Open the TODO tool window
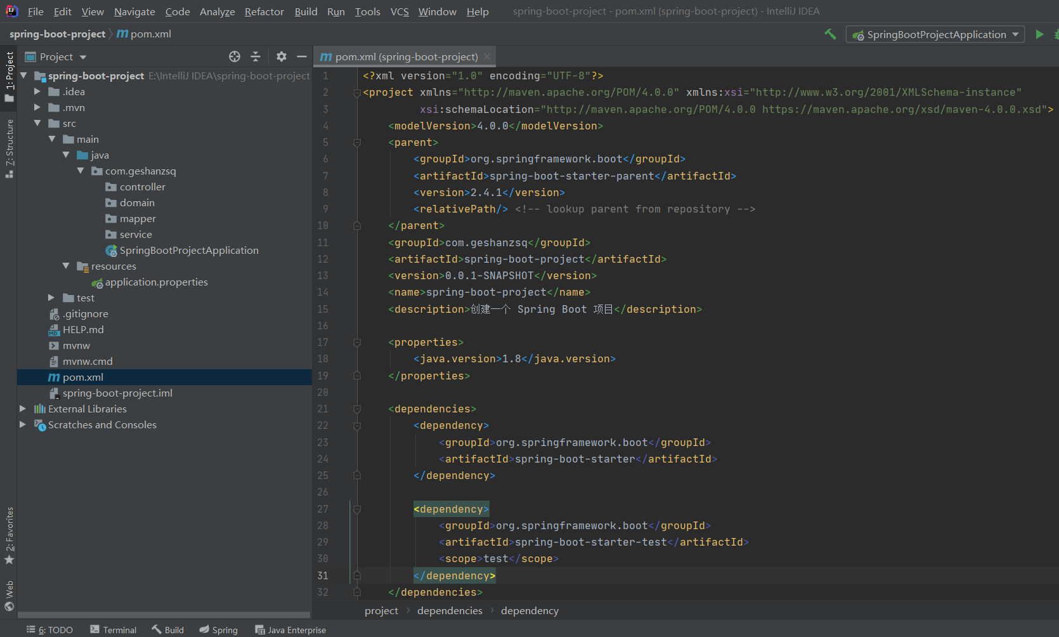The height and width of the screenshot is (637, 1059). point(49,629)
